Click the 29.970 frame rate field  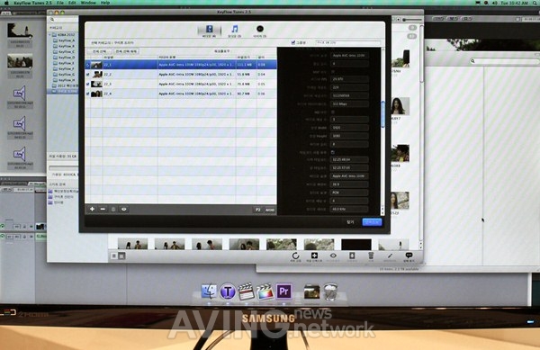pos(349,79)
